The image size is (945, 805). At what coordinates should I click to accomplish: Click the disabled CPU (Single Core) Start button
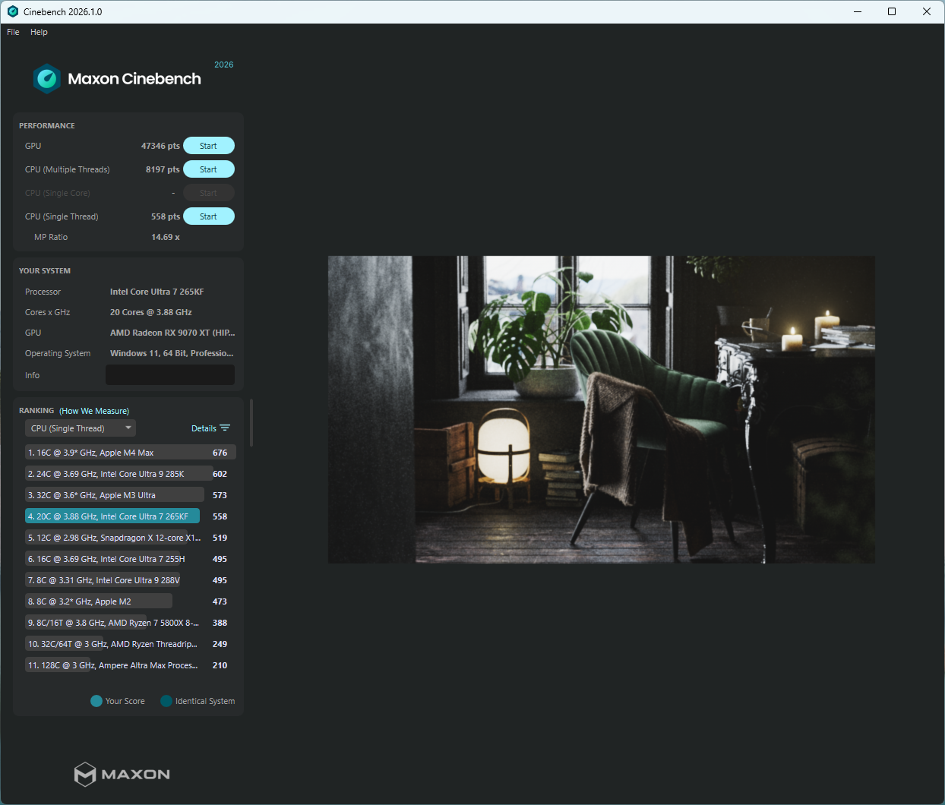[209, 193]
